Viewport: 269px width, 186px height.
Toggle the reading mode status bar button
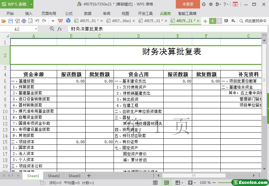point(178,183)
